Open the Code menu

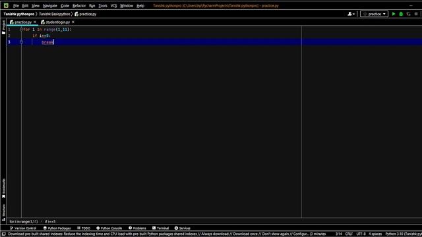point(65,6)
